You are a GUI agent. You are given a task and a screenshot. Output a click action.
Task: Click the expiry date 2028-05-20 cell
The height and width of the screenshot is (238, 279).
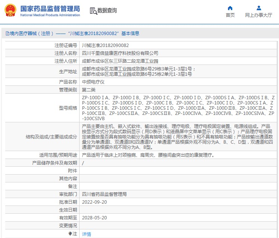click(94, 217)
